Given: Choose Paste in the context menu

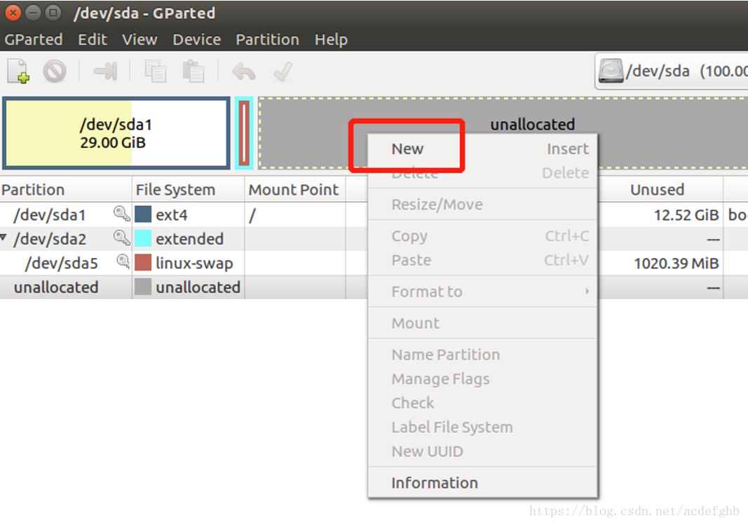Looking at the screenshot, I should pyautogui.click(x=483, y=260).
